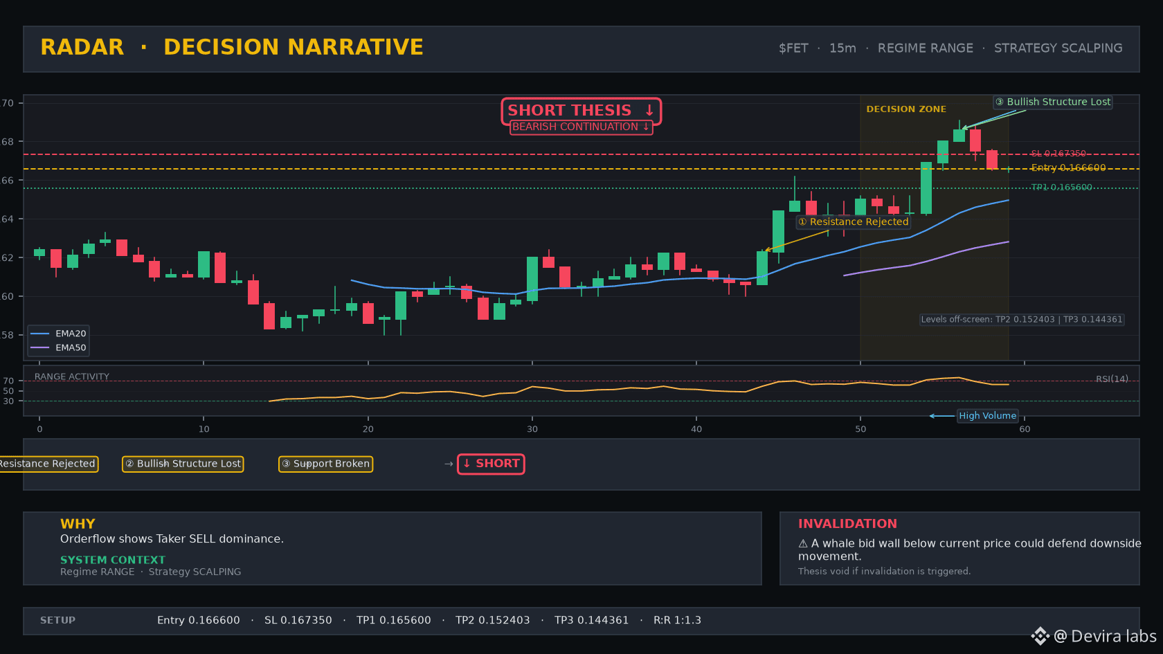Click the x-axis tick label 50
This screenshot has height=654, width=1163.
(x=860, y=429)
